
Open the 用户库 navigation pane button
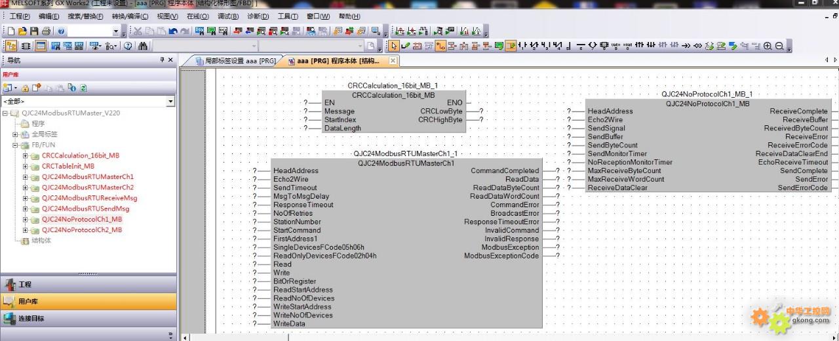[x=88, y=302]
